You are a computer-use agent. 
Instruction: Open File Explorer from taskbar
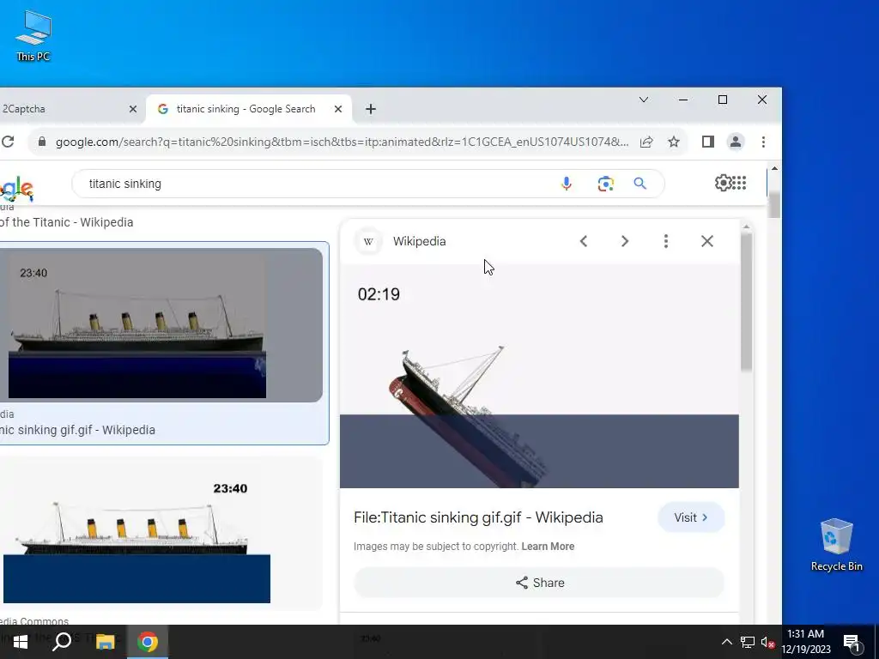tap(105, 642)
